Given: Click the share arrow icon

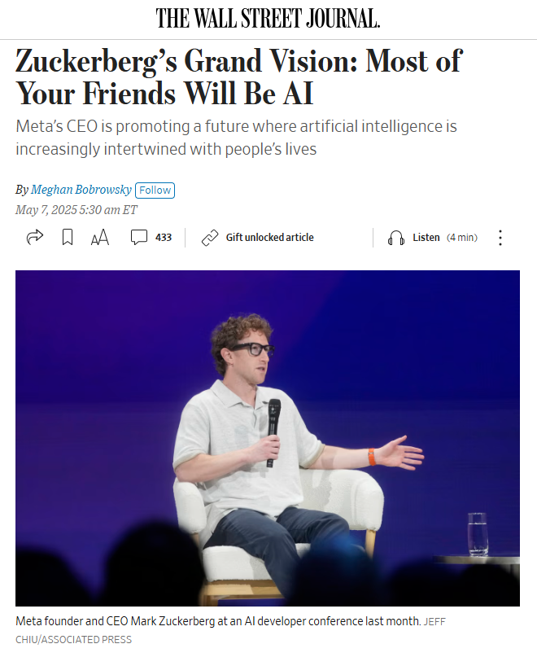Looking at the screenshot, I should pos(35,237).
